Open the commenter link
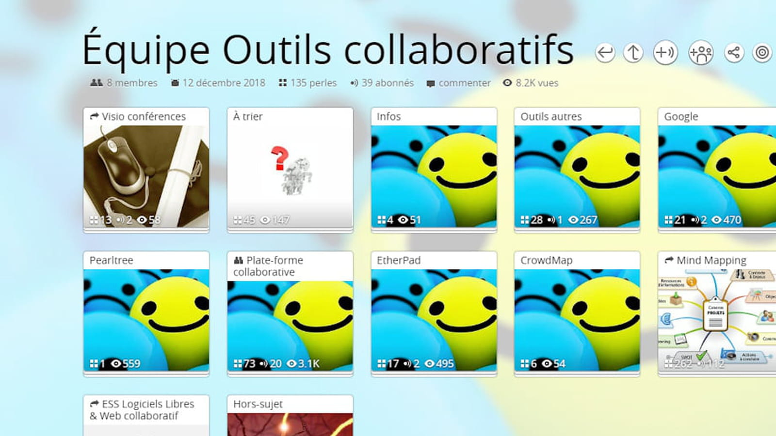Image resolution: width=776 pixels, height=436 pixels. 465,83
